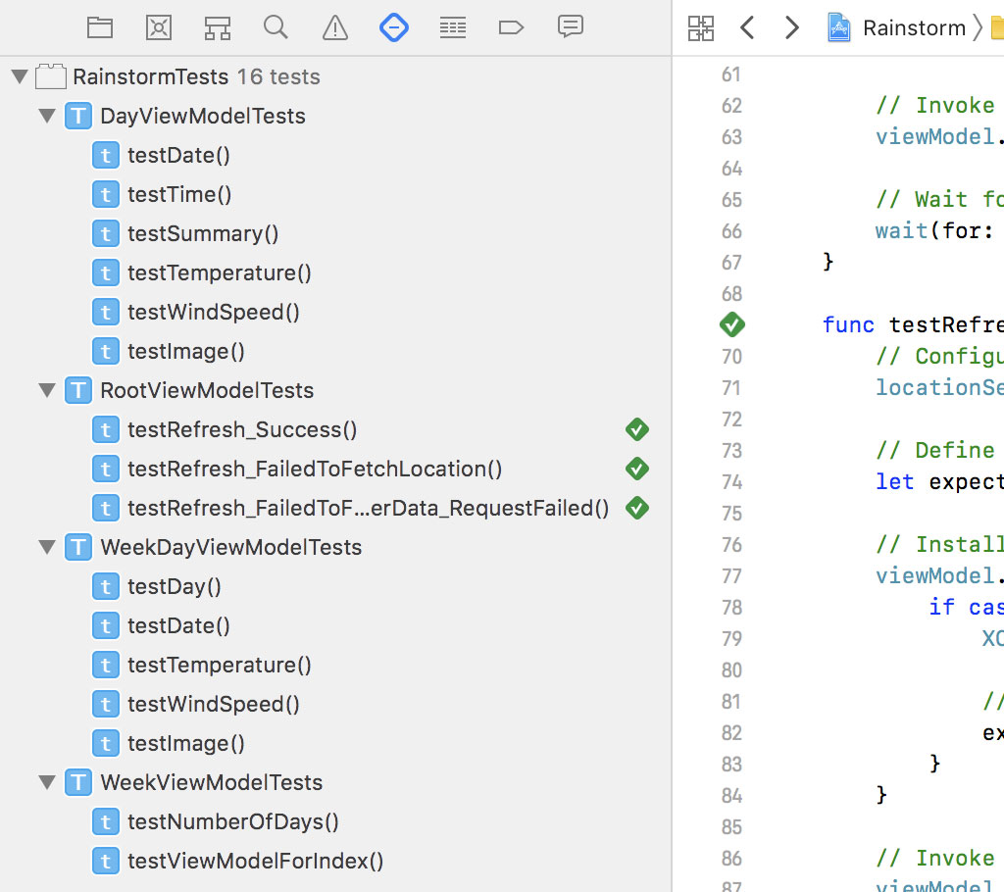Screen dimensions: 1004x892
Task: Open the Source Control navigator
Action: (158, 27)
